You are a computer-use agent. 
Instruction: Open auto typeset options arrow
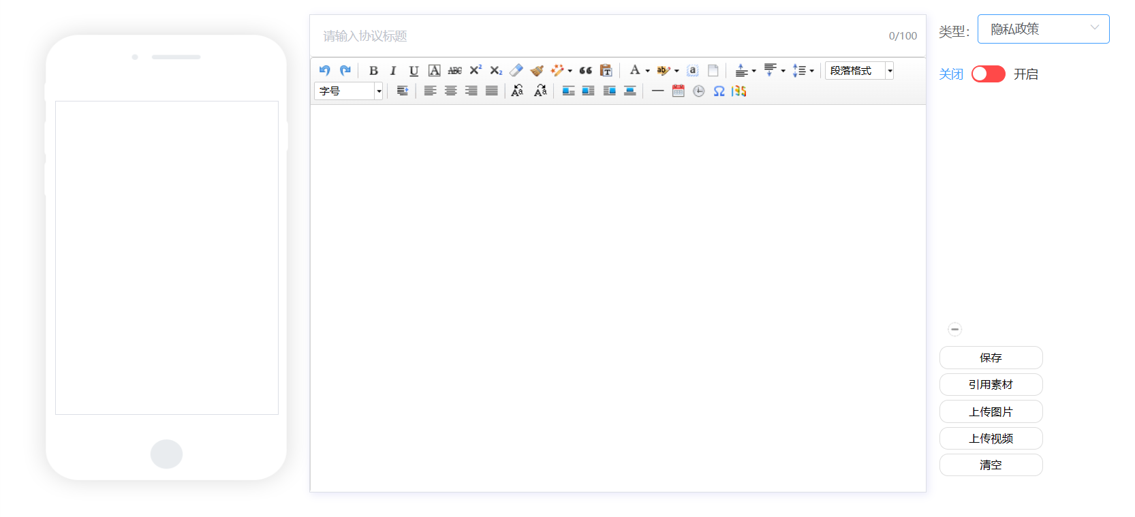(570, 71)
